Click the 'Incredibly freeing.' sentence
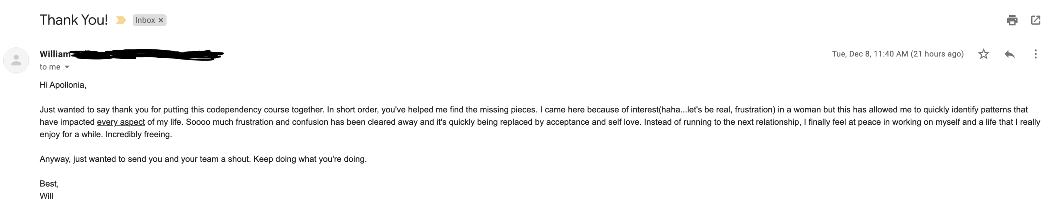Image resolution: width=1052 pixels, height=221 pixels. [139, 134]
